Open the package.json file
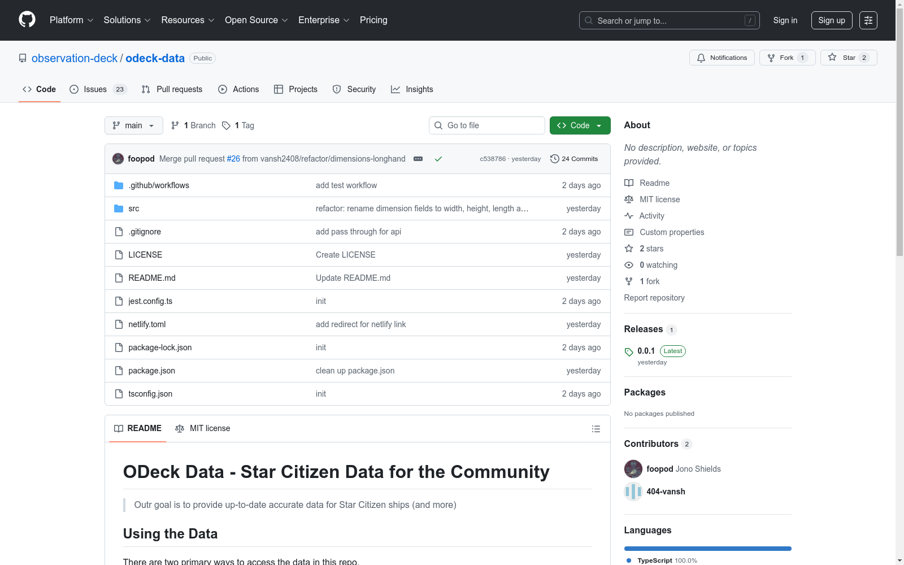Viewport: 904px width, 565px height. pos(151,371)
